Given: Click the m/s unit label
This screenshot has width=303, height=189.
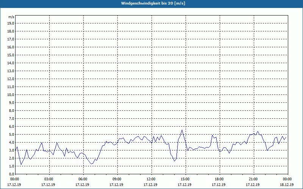Looking at the screenshot, I should pos(11,17).
